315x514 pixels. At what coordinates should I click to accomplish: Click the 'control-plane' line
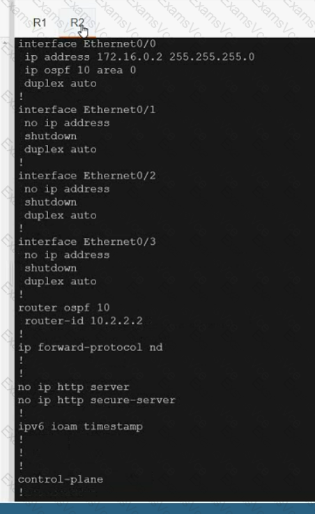[x=61, y=479]
